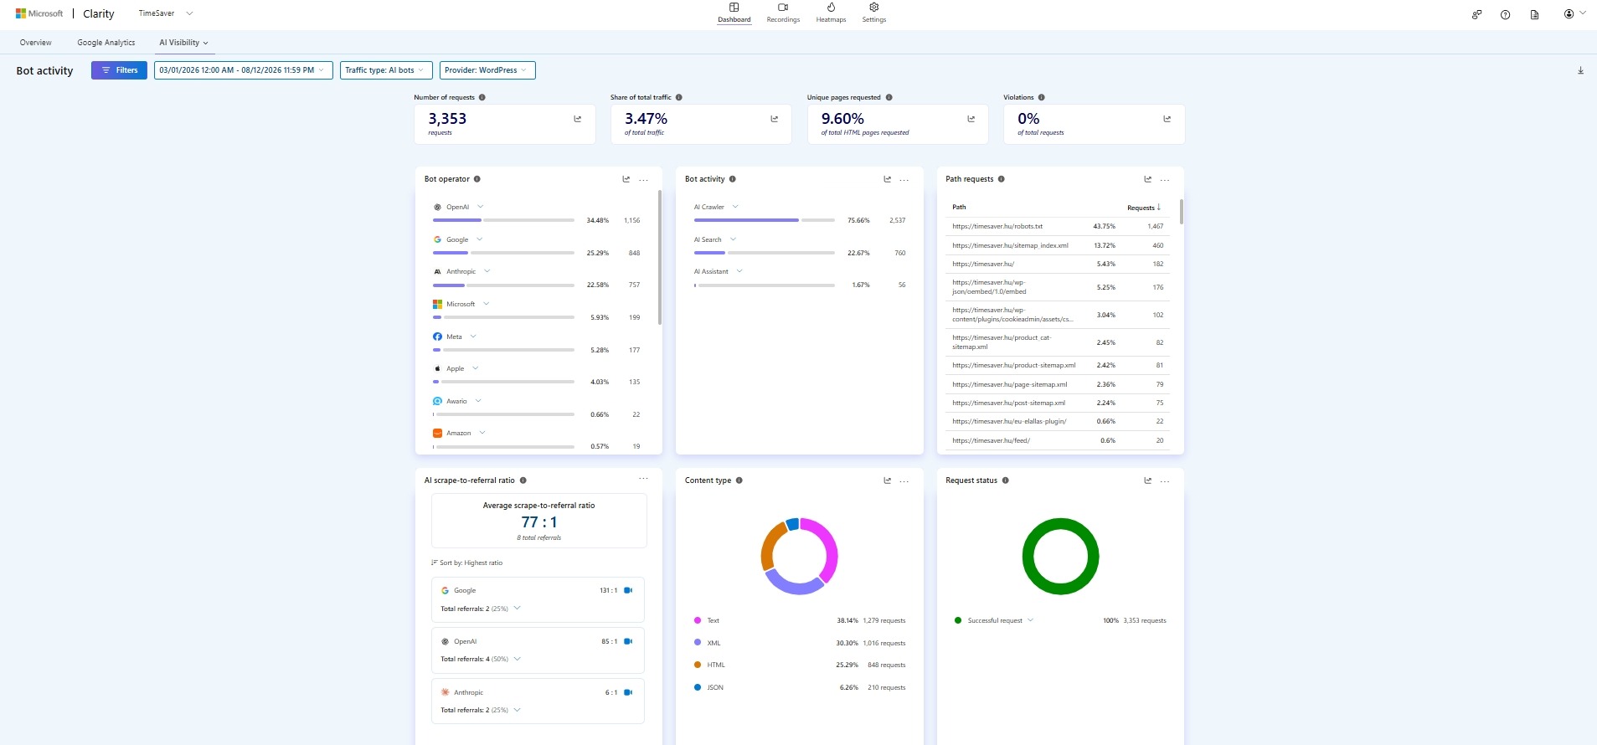Click the Filters button

[x=119, y=70]
